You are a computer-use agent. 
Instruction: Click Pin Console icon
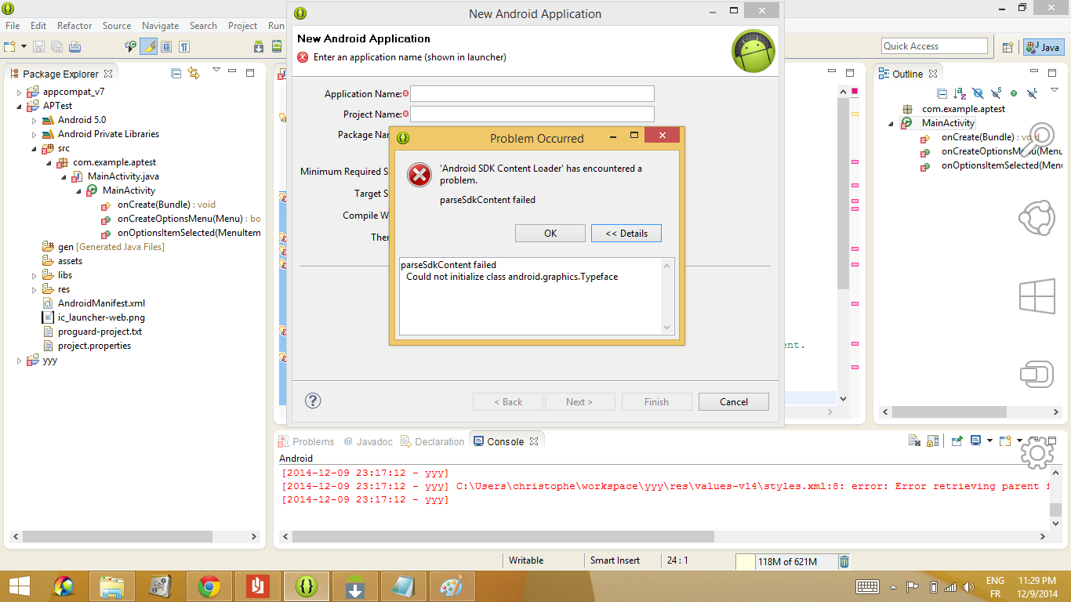click(x=957, y=441)
